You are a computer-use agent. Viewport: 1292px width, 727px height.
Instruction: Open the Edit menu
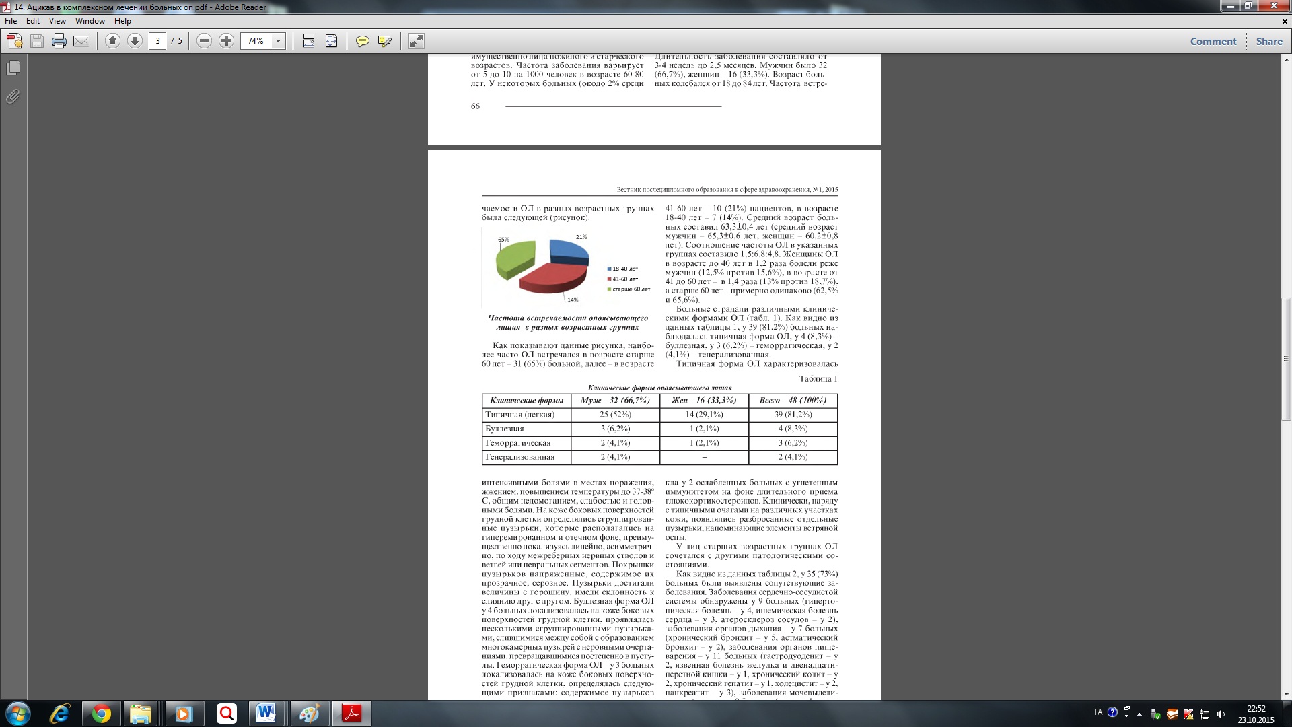coord(33,21)
